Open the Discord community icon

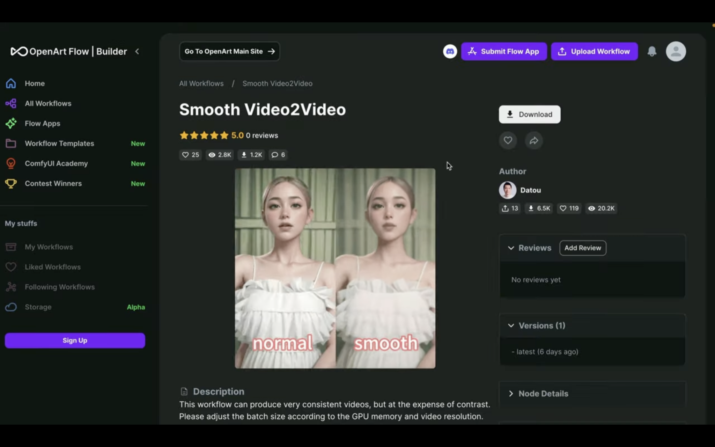450,51
